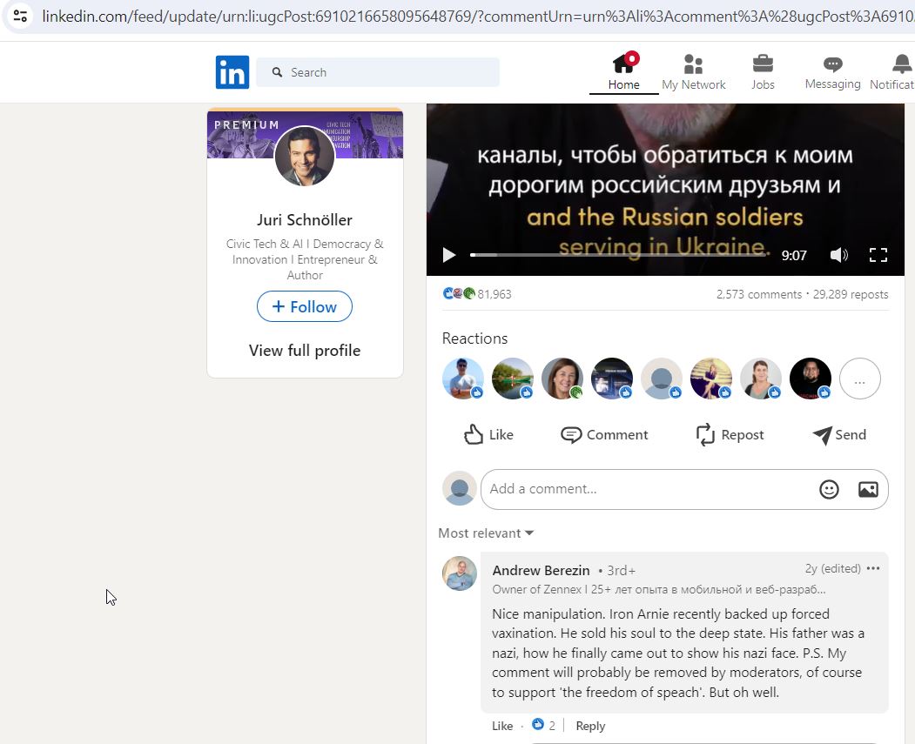Screen dimensions: 915x744
Task: Mute the video volume
Action: pos(838,255)
